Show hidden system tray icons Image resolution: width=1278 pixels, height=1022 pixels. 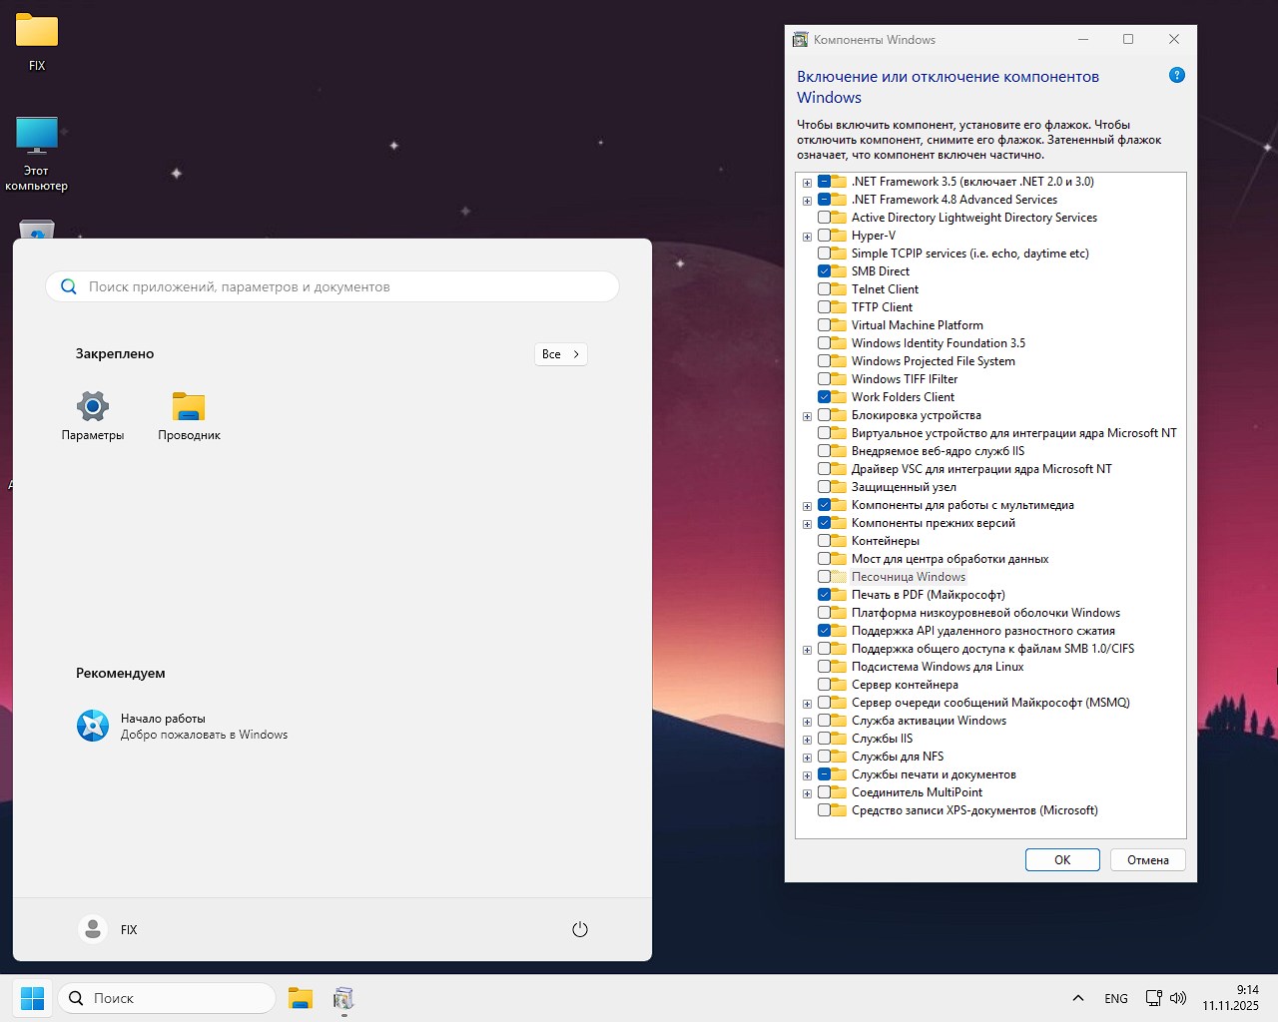[x=1078, y=997]
